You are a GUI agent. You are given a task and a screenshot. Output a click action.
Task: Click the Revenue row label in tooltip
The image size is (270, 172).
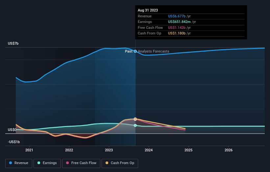click(x=145, y=16)
